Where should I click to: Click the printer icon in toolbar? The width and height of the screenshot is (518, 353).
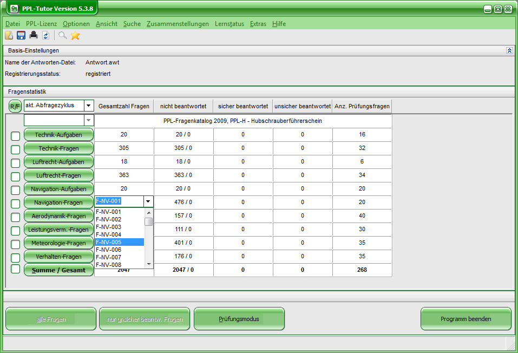[34, 35]
